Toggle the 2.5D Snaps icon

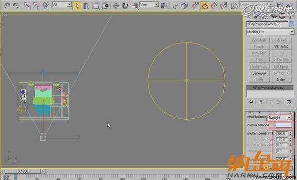pyautogui.click(x=196, y=5)
